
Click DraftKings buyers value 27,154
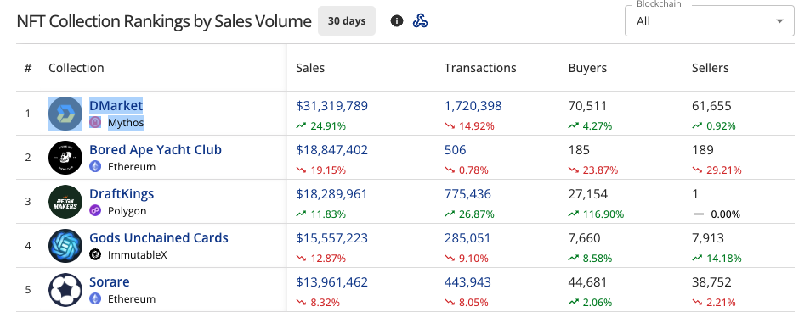(588, 194)
